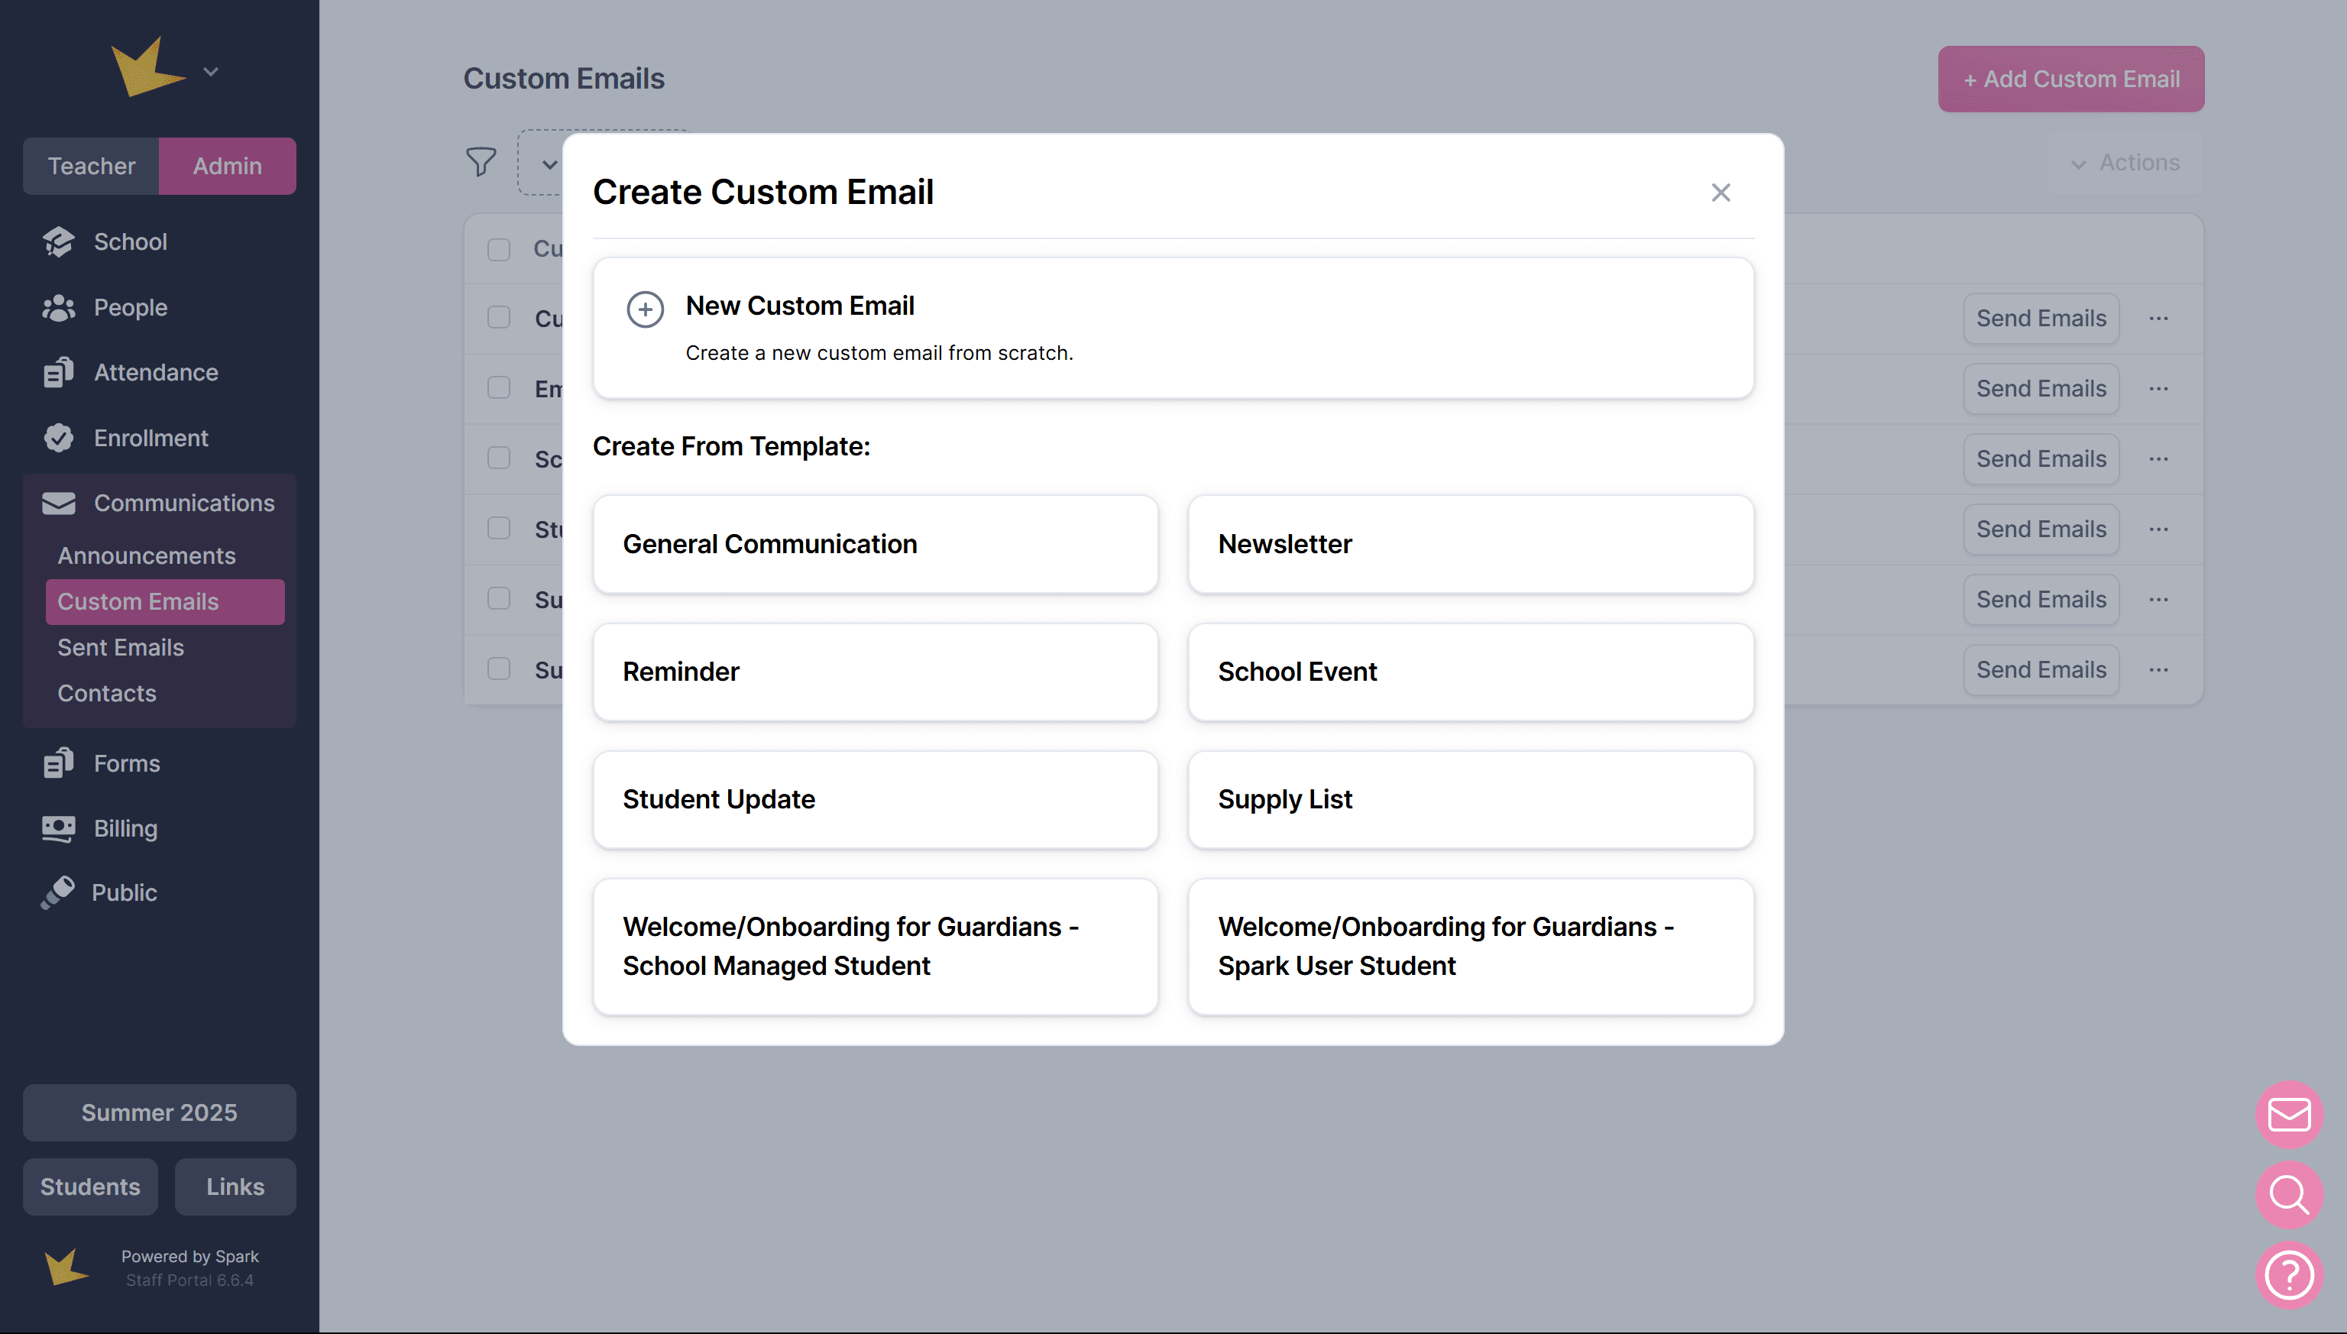This screenshot has width=2347, height=1334.
Task: Click the floating help question mark icon
Action: (x=2288, y=1274)
